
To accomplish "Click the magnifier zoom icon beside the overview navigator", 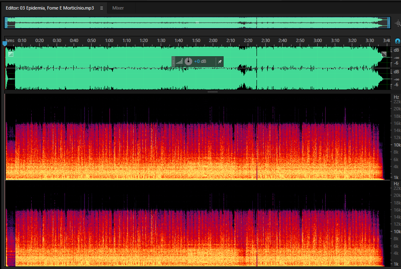I will click(398, 23).
